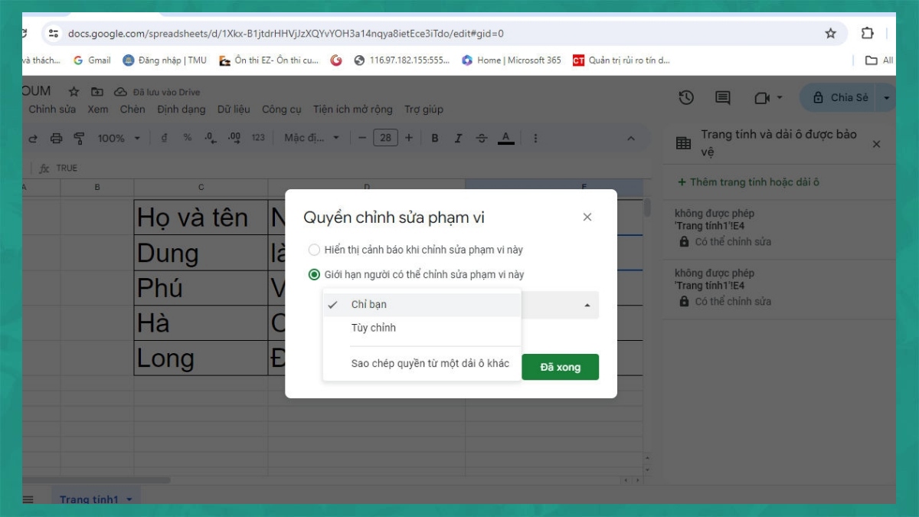Select the paint format roller icon
The height and width of the screenshot is (517, 919).
pyautogui.click(x=79, y=138)
